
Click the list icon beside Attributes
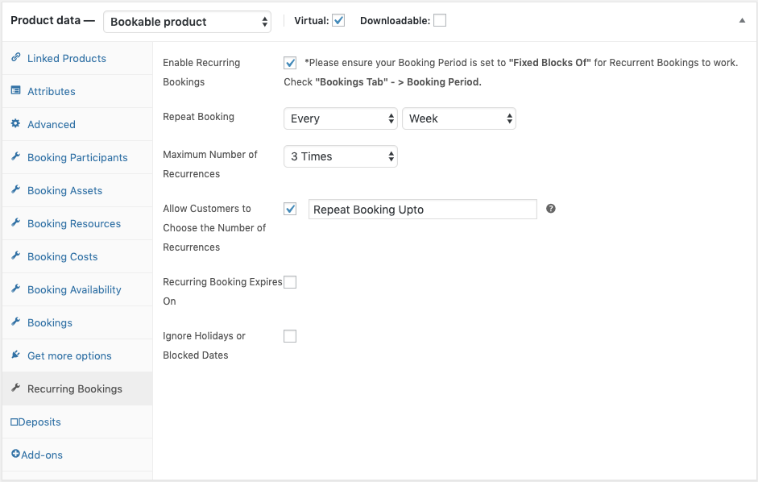click(x=16, y=90)
